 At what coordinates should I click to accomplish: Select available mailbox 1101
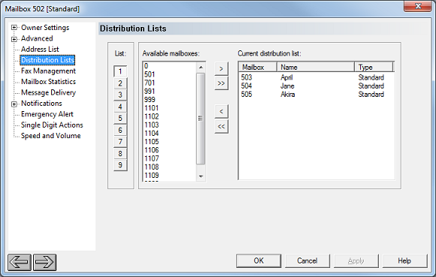coord(170,108)
